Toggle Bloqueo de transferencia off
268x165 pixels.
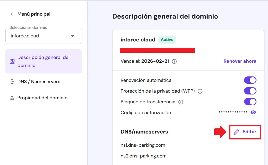250,101
